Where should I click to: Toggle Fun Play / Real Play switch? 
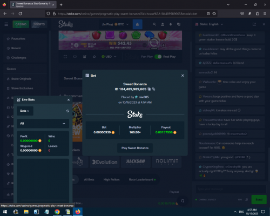click(158, 57)
